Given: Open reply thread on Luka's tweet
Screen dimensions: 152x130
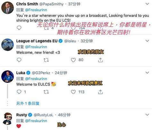Looking at the screenshot, I should pyautogui.click(x=19, y=92).
